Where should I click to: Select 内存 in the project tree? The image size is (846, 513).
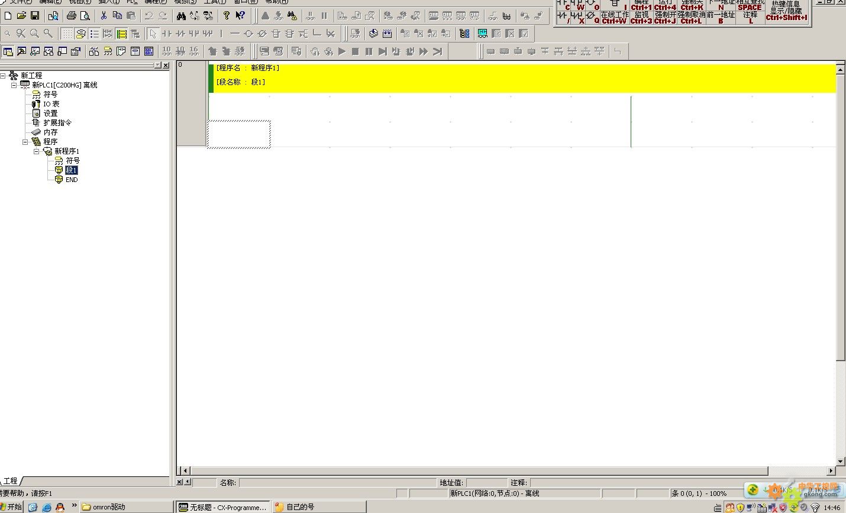click(x=50, y=132)
